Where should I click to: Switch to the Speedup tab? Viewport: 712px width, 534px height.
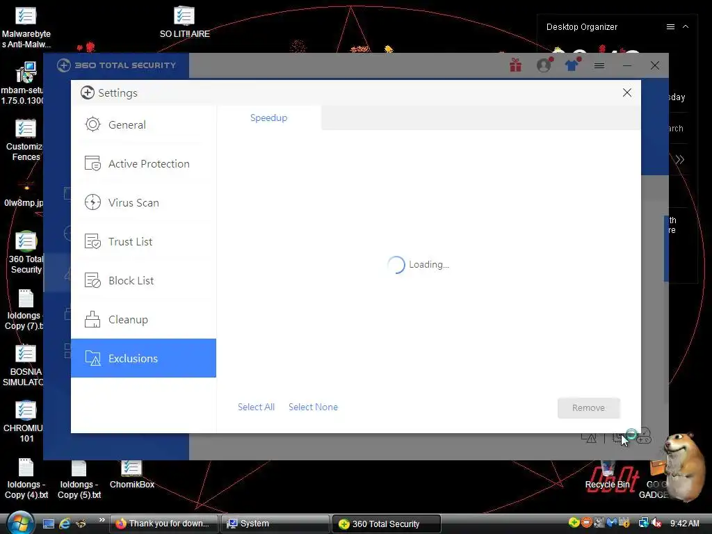point(269,118)
